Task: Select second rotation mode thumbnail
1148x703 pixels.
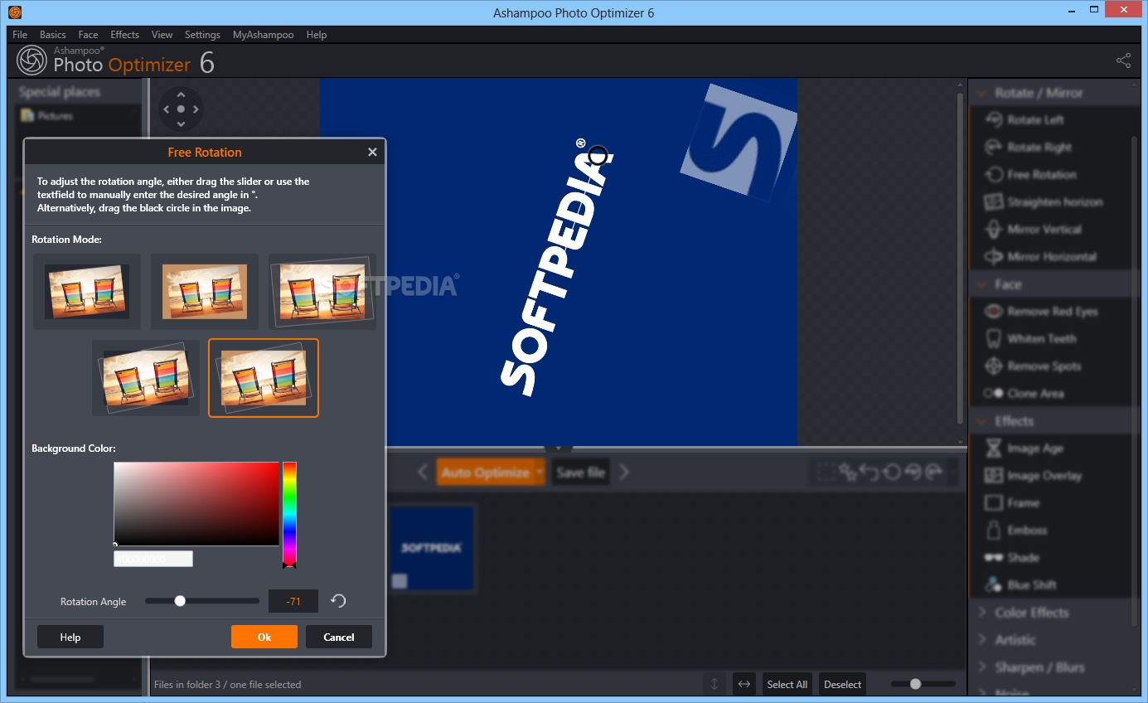Action: point(205,292)
